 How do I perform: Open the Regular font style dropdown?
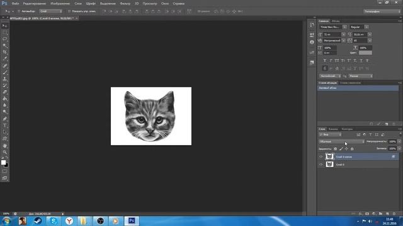coord(366,27)
